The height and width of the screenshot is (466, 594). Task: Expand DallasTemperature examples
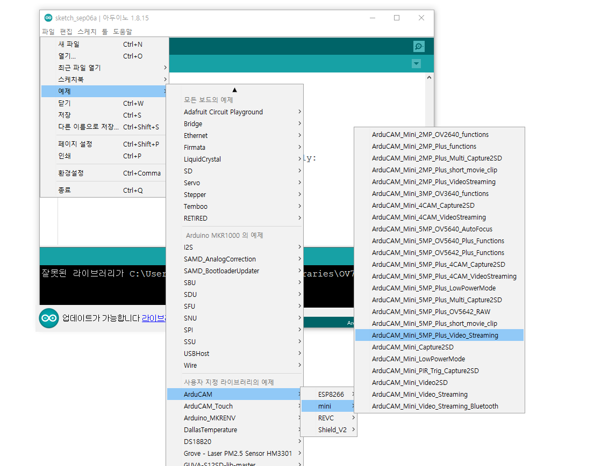[x=235, y=429]
